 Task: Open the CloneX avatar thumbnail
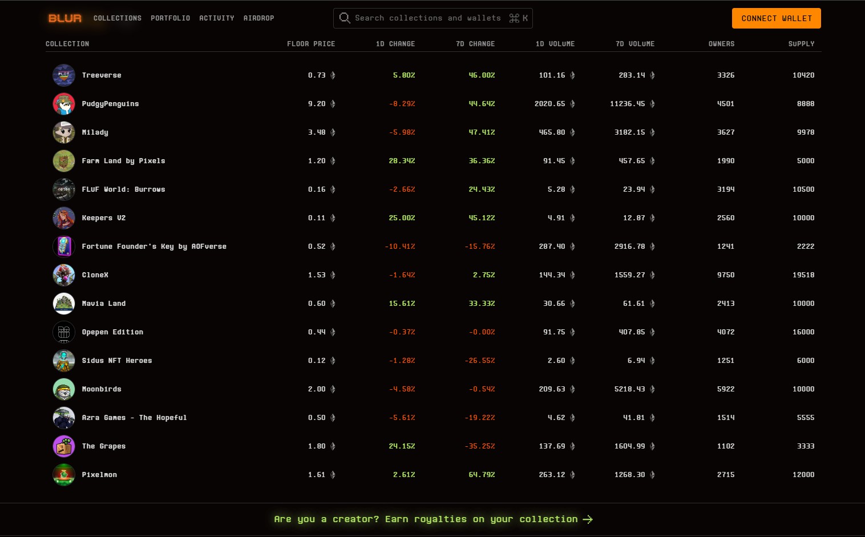pyautogui.click(x=64, y=275)
